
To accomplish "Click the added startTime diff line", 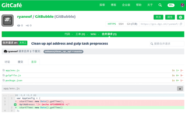I will pyautogui.click(x=100, y=108).
